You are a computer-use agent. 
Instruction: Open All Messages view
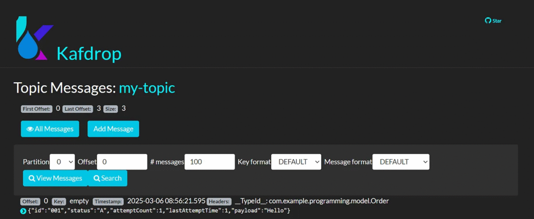coord(50,128)
